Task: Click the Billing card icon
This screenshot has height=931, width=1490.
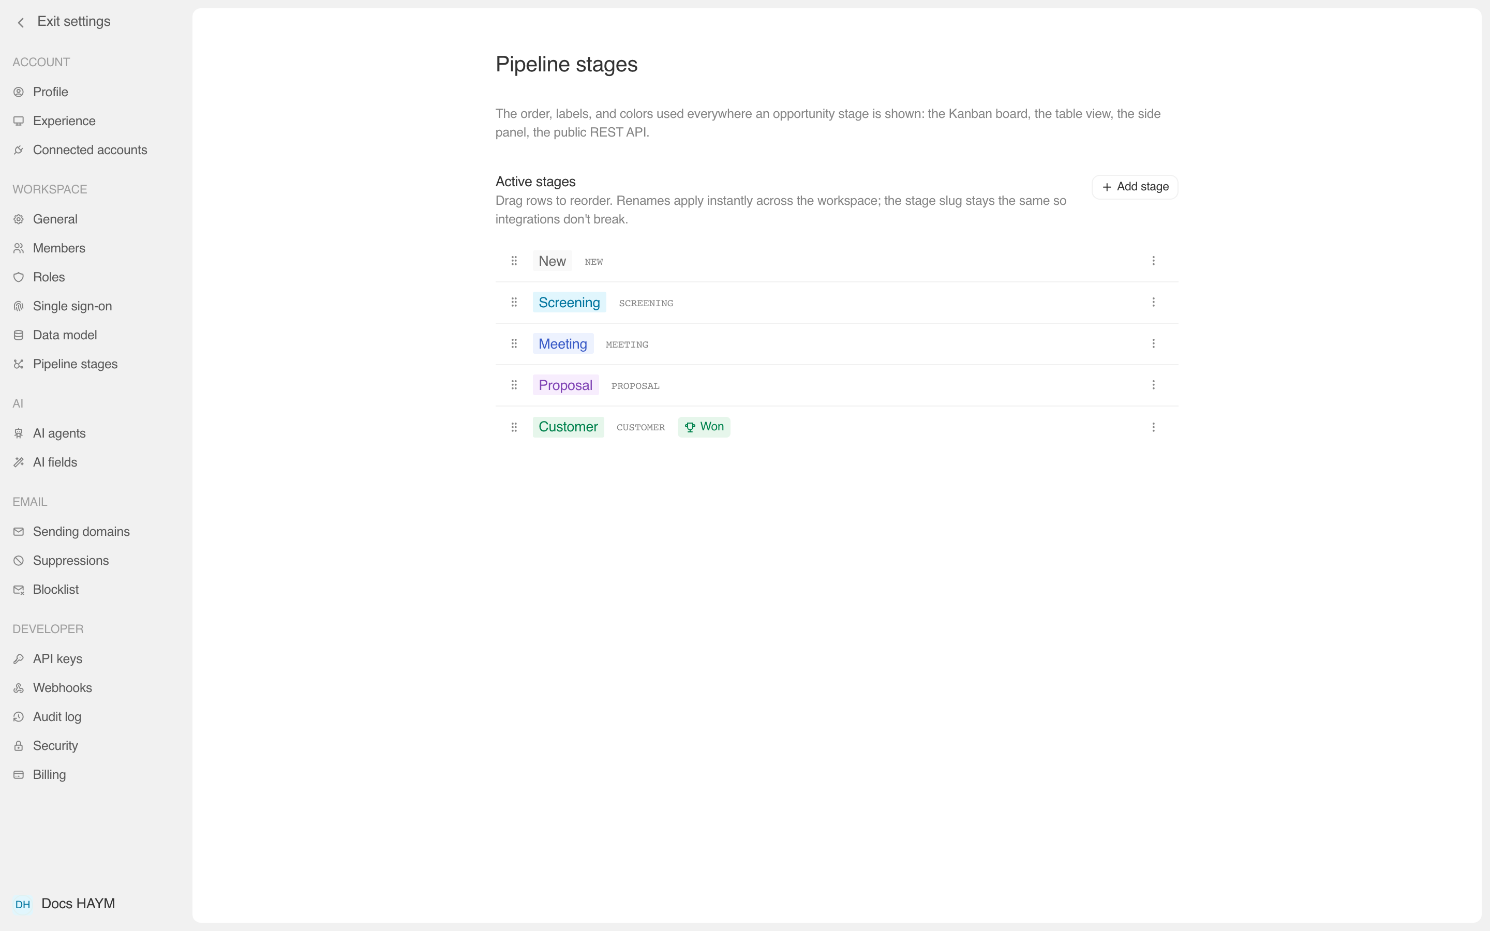Action: [19, 775]
